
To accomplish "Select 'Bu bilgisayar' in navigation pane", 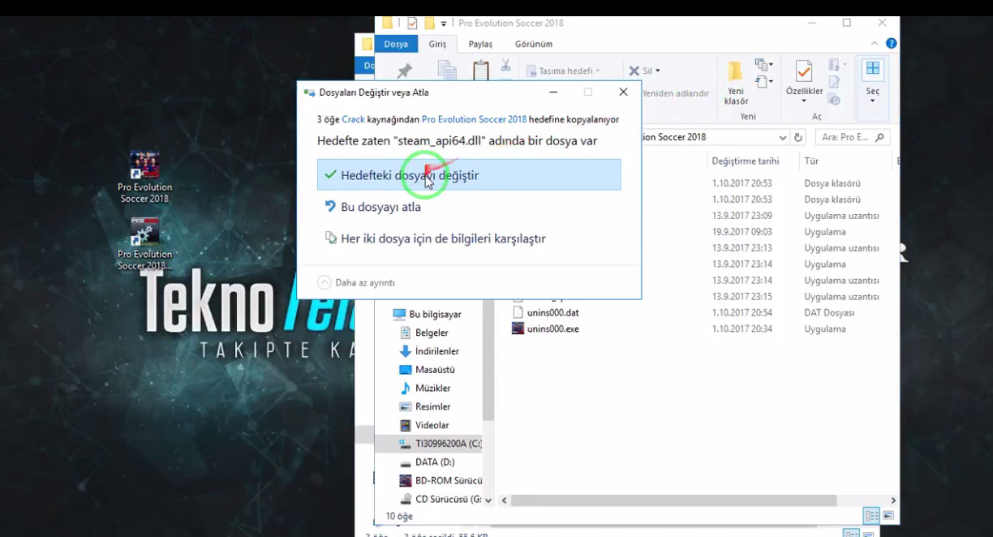I will coord(427,314).
